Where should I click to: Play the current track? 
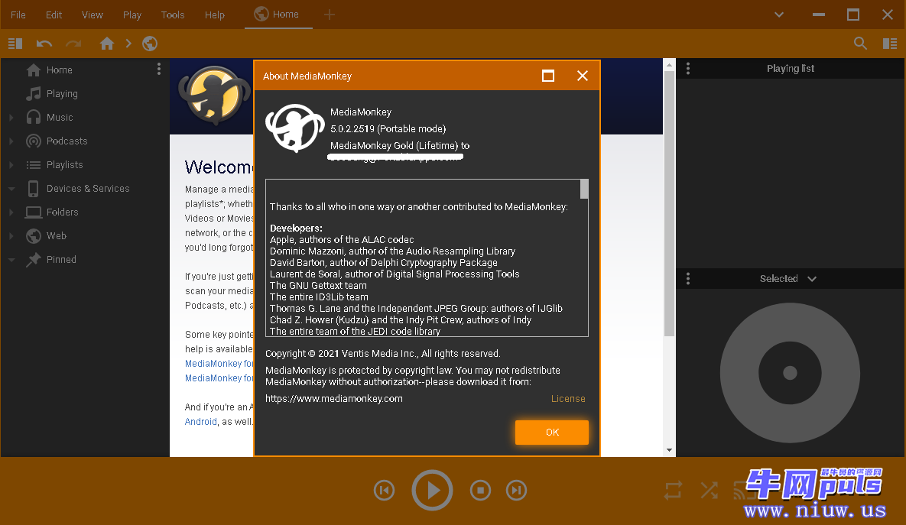(x=432, y=491)
